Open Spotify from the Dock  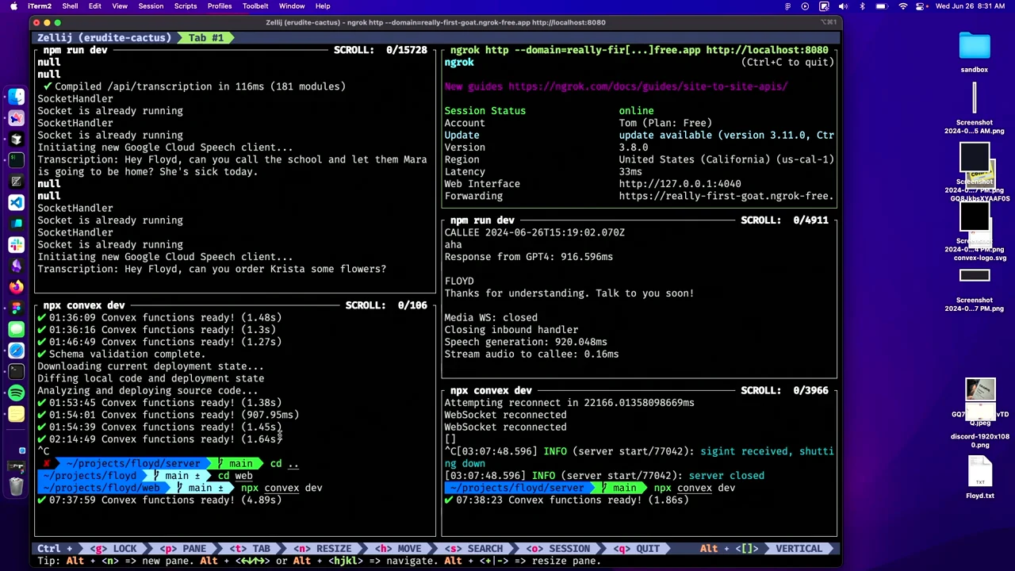click(16, 393)
